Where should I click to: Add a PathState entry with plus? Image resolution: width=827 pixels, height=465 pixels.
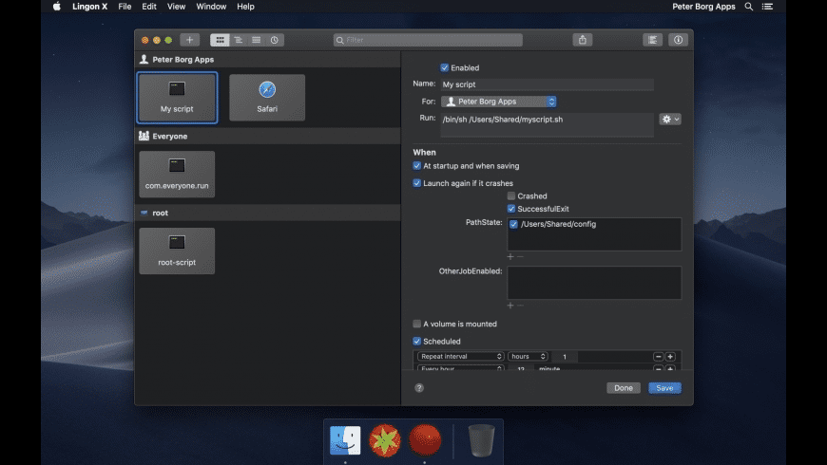(x=510, y=256)
